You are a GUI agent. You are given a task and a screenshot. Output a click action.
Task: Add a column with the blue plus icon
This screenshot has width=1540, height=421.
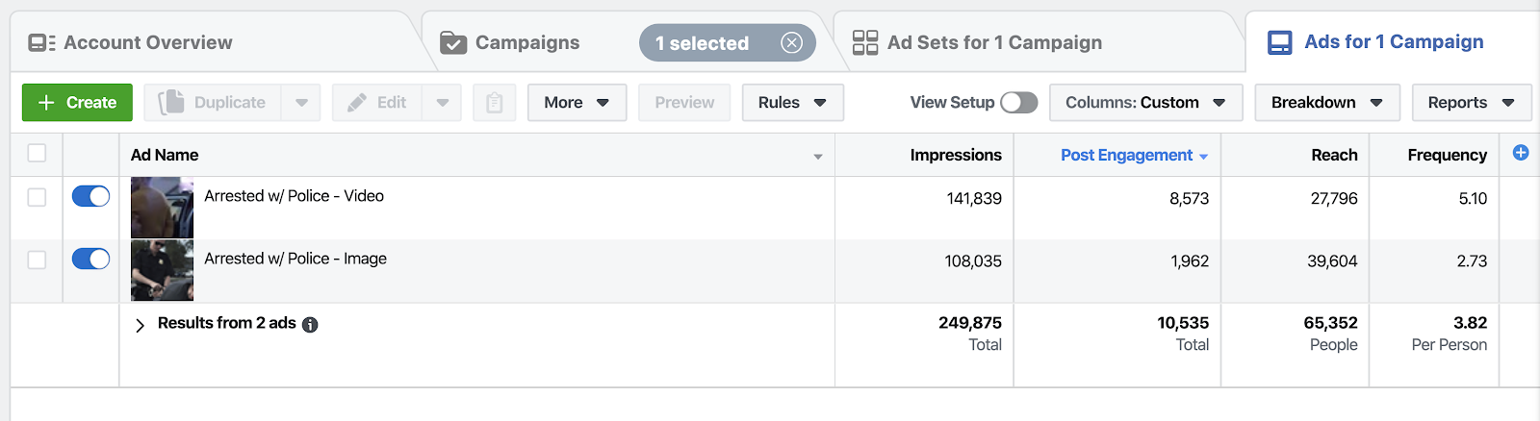pos(1521,153)
